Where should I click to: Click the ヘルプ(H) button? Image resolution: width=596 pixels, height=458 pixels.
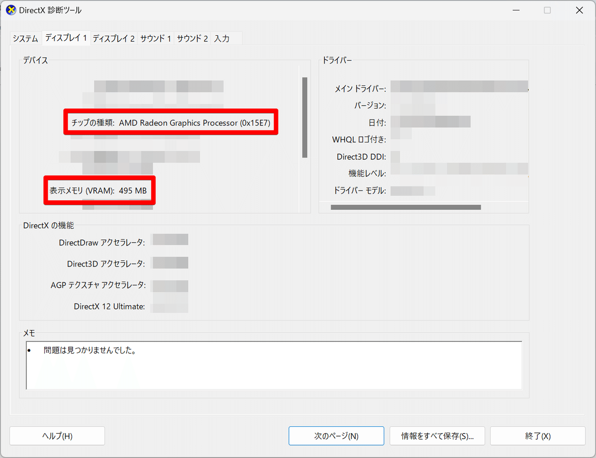coord(57,436)
